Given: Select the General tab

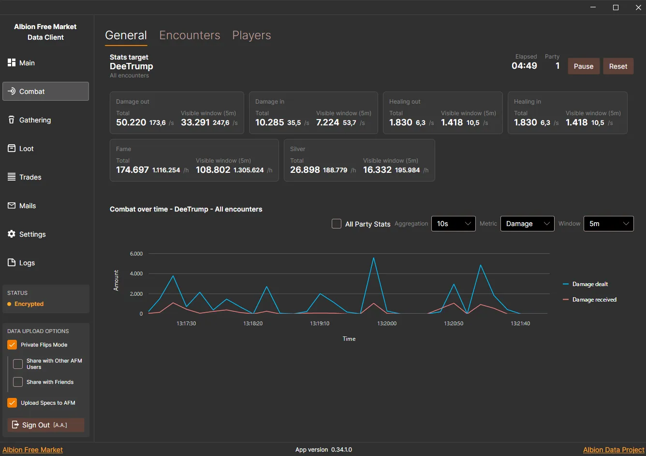Looking at the screenshot, I should [x=126, y=35].
